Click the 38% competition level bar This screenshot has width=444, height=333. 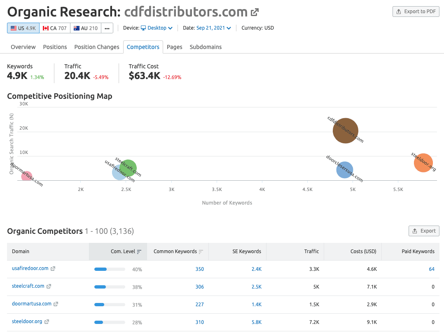[110, 287]
